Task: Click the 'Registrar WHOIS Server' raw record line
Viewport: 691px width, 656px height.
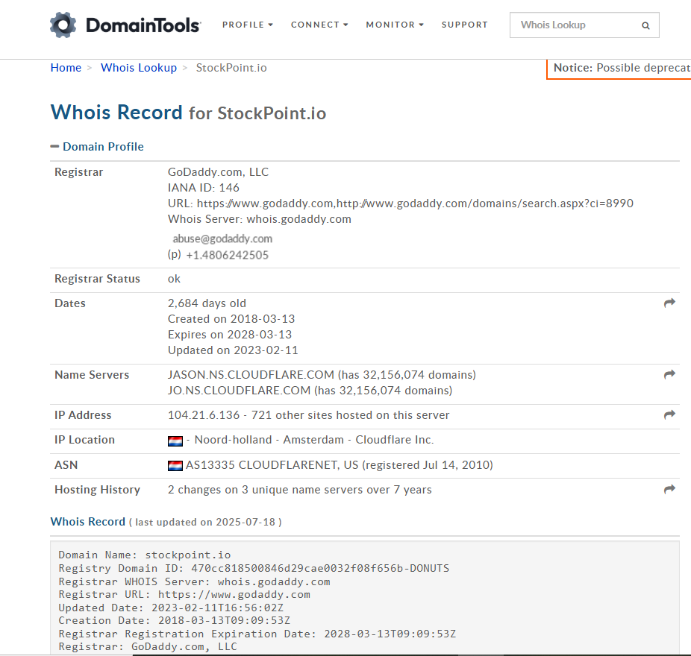Action: click(x=194, y=582)
